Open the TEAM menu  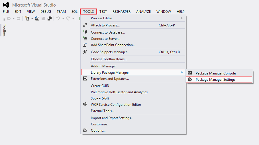(x=61, y=12)
